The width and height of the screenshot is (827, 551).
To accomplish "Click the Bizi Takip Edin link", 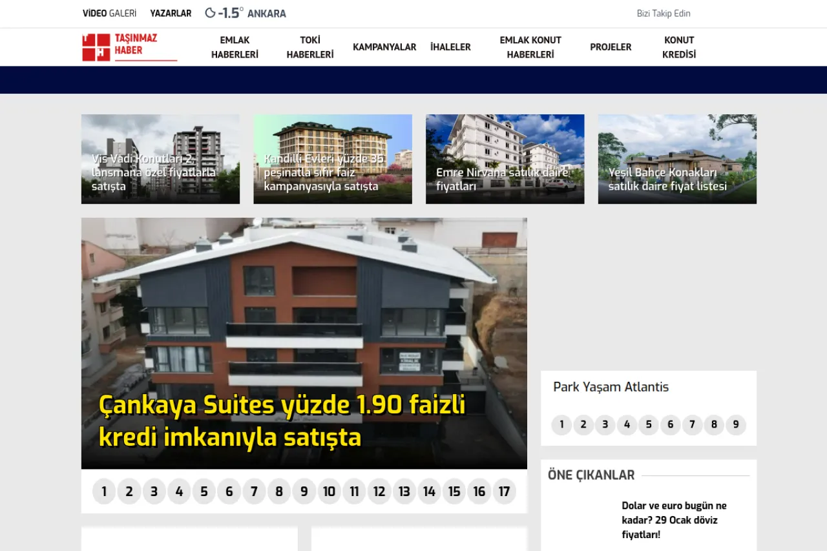I will click(664, 13).
